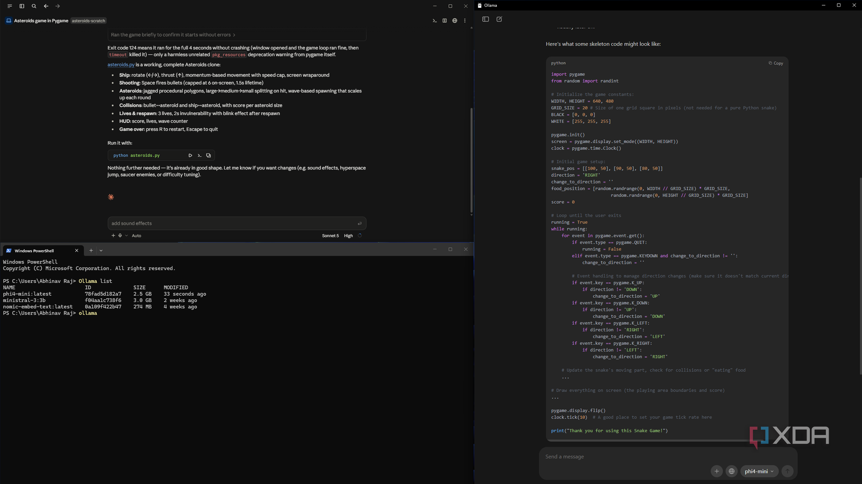
Task: Toggle web search in the Ollama message box
Action: point(731,471)
